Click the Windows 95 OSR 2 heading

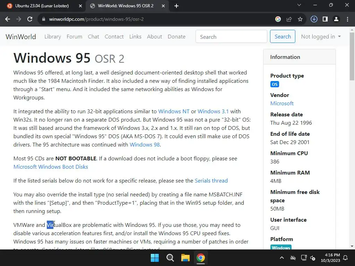pos(69,58)
